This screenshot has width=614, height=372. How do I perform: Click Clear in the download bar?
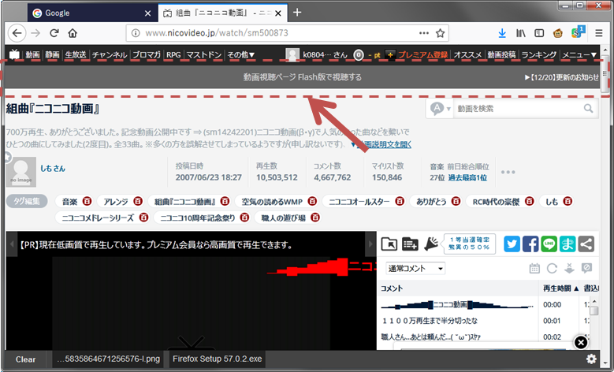tap(25, 359)
